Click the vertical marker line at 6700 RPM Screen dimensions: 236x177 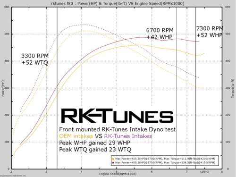tap(177, 88)
